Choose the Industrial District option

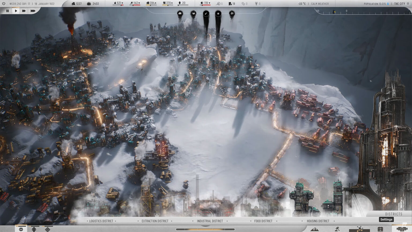tap(210, 221)
